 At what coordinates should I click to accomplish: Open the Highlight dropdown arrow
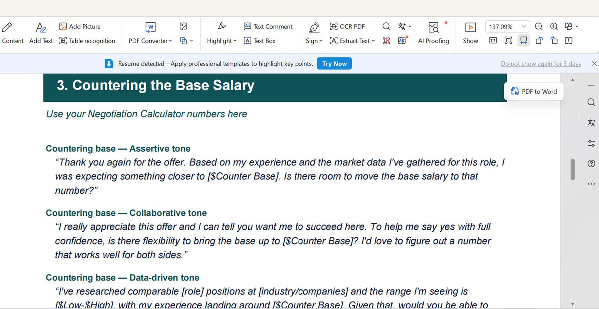pyautogui.click(x=235, y=41)
